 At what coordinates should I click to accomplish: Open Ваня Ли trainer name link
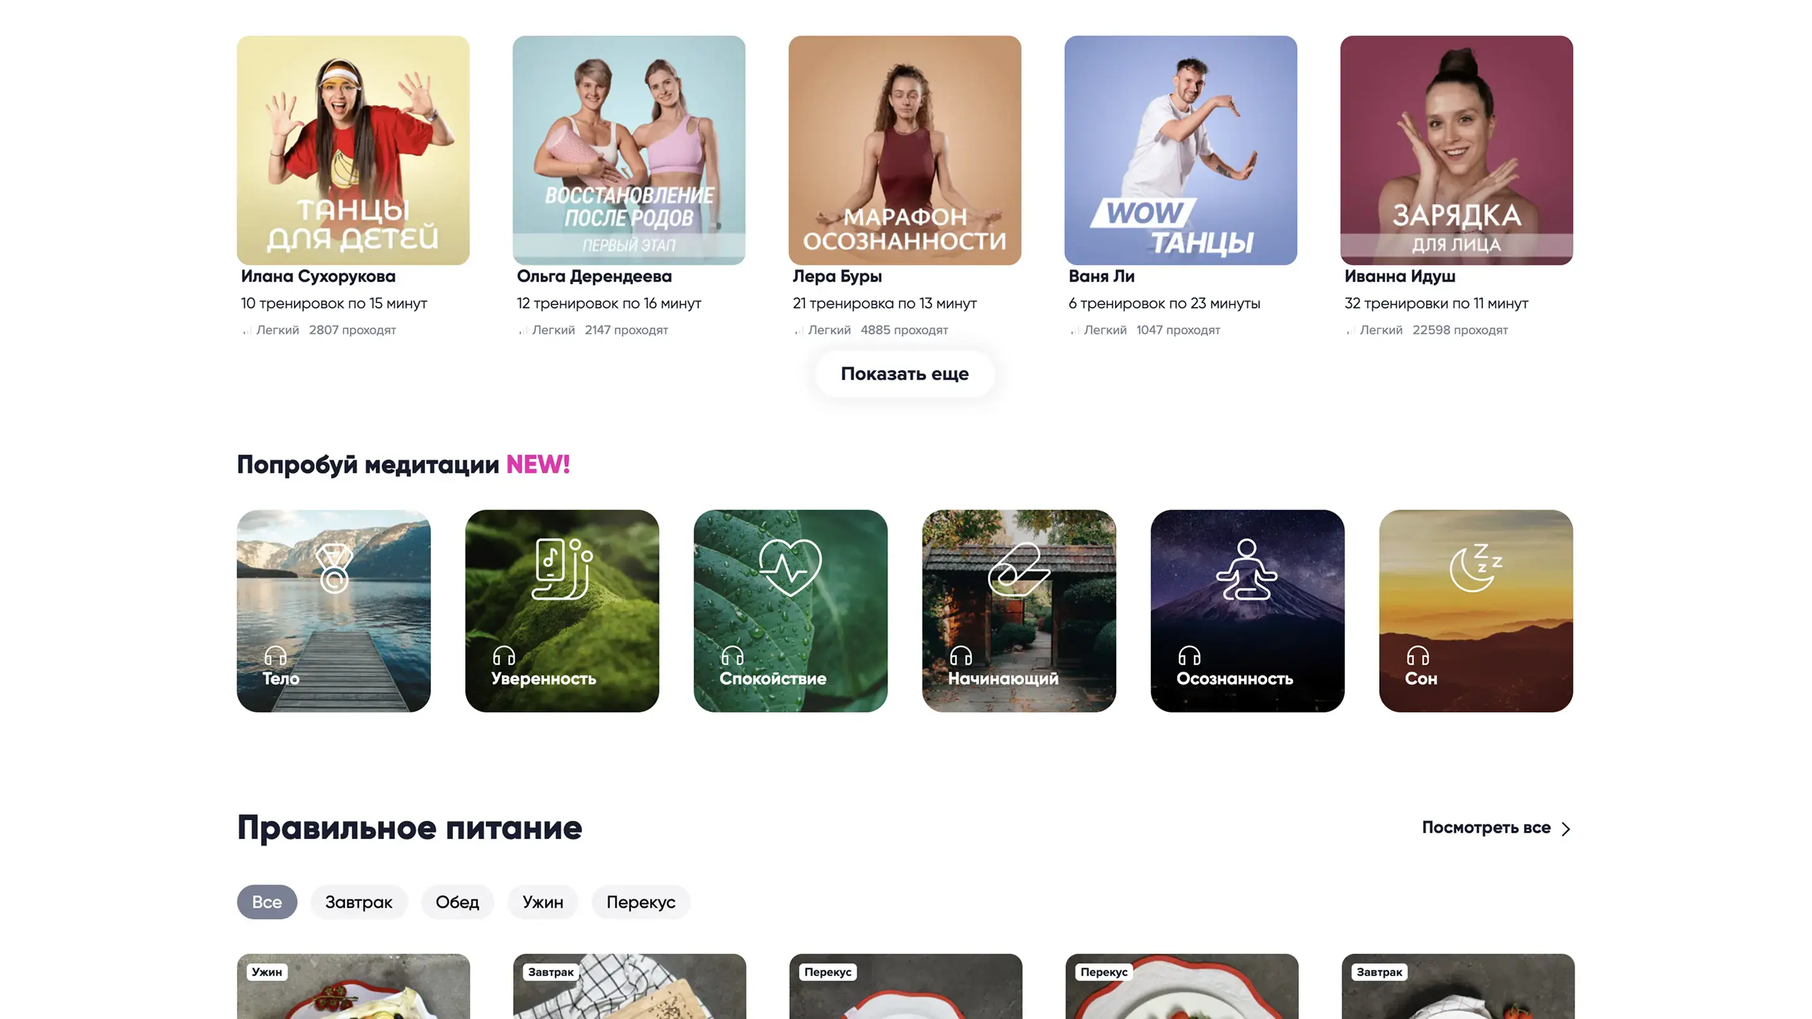[1102, 276]
